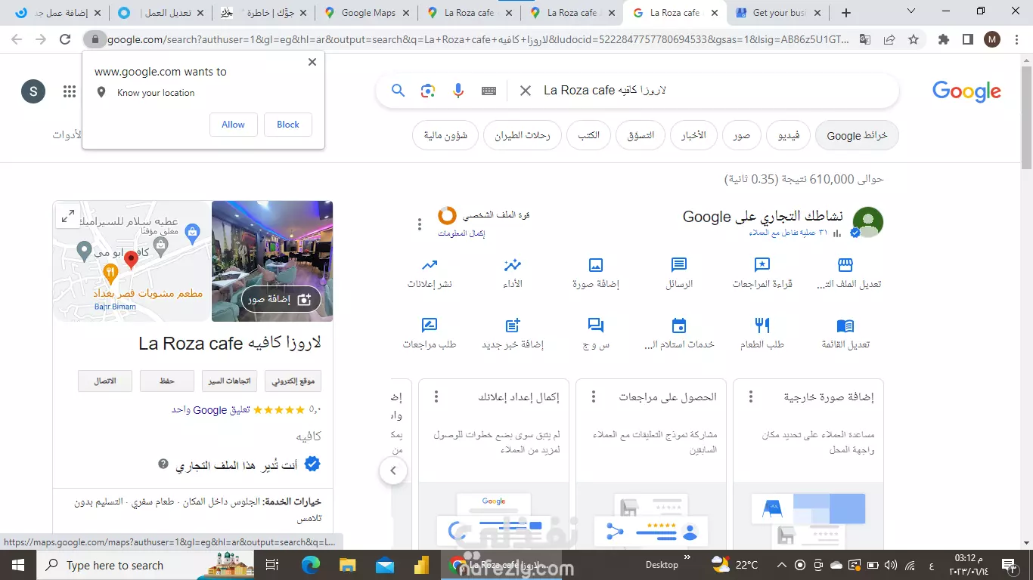Open the S account avatar
Screen dimensions: 1033x580
pos(33,91)
